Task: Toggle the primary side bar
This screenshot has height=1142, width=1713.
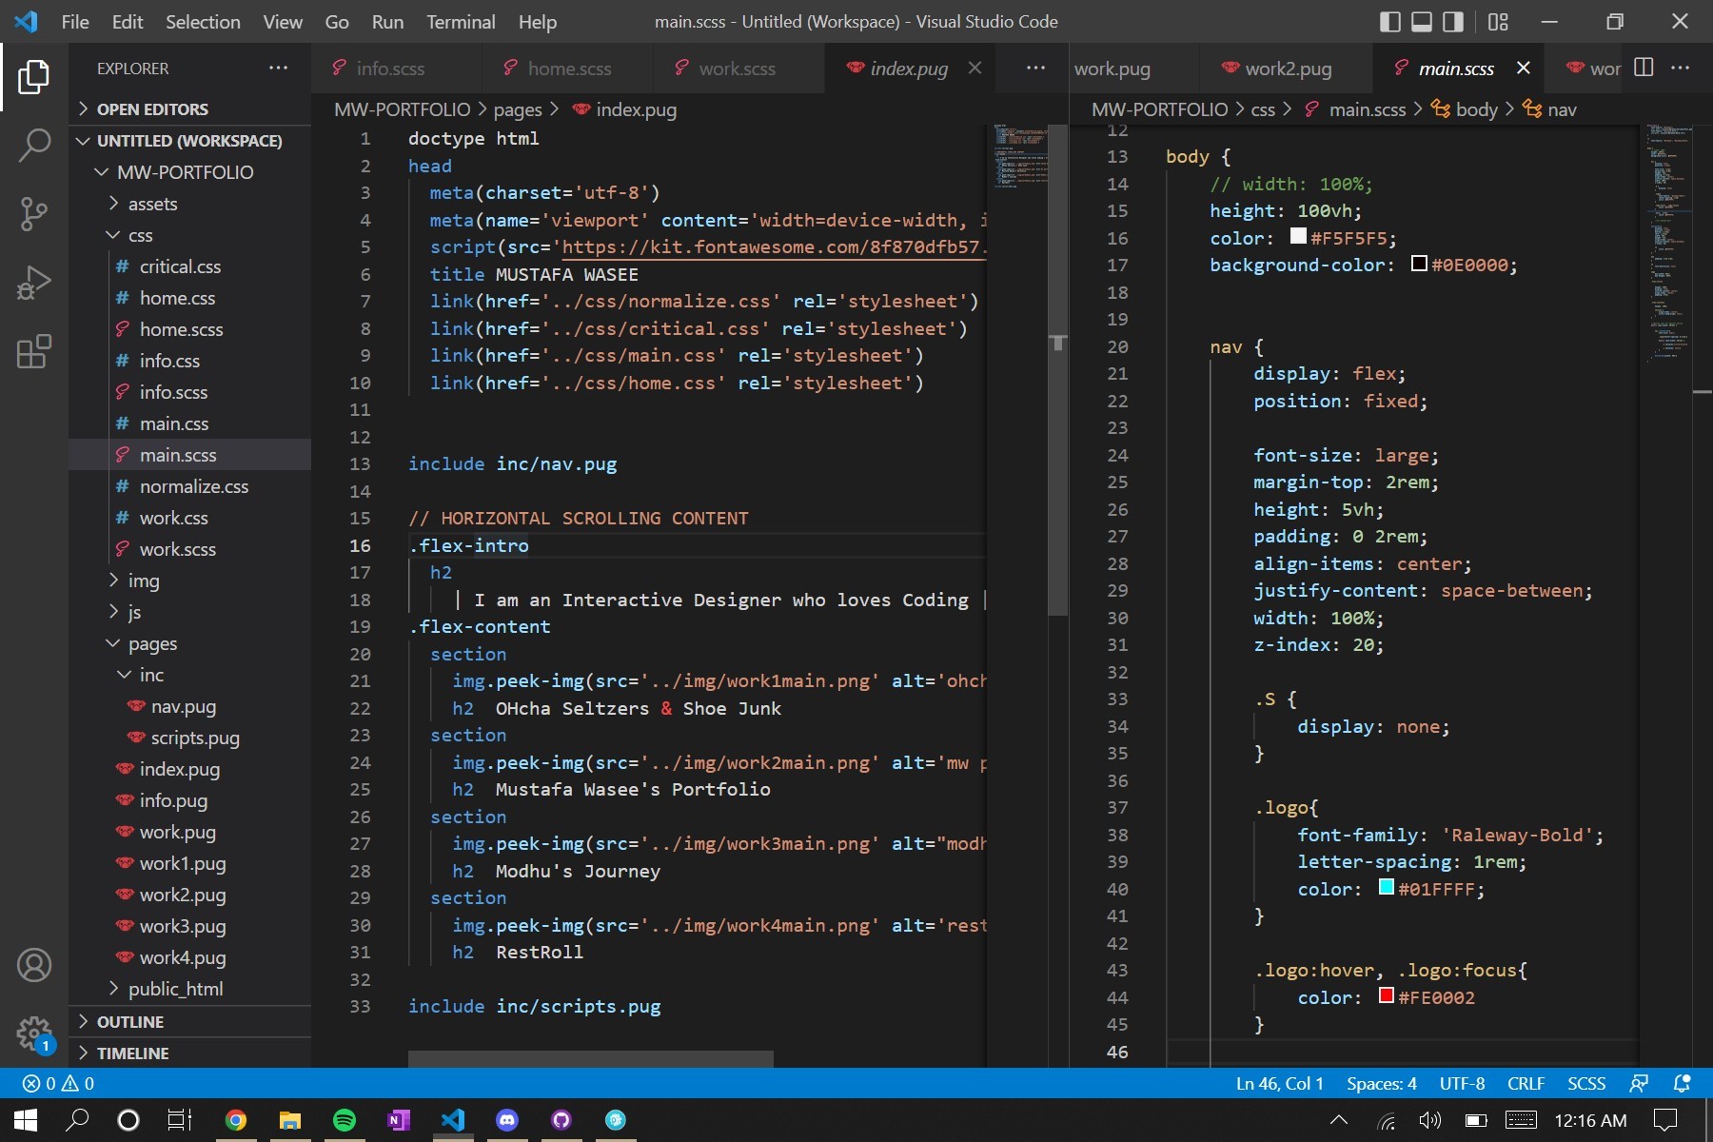Action: point(1390,21)
